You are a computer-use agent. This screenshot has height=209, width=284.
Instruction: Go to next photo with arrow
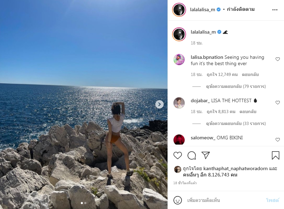(x=159, y=104)
